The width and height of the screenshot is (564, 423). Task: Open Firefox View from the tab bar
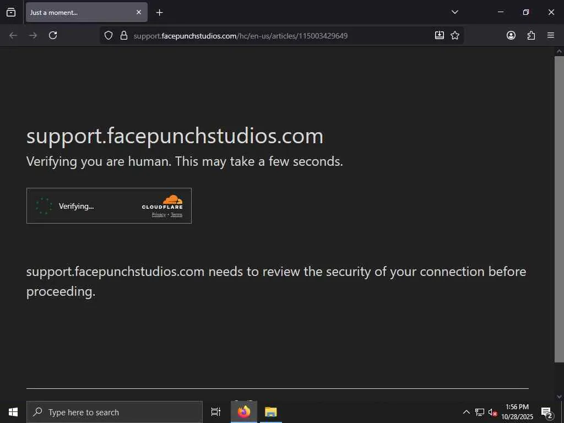pyautogui.click(x=11, y=12)
